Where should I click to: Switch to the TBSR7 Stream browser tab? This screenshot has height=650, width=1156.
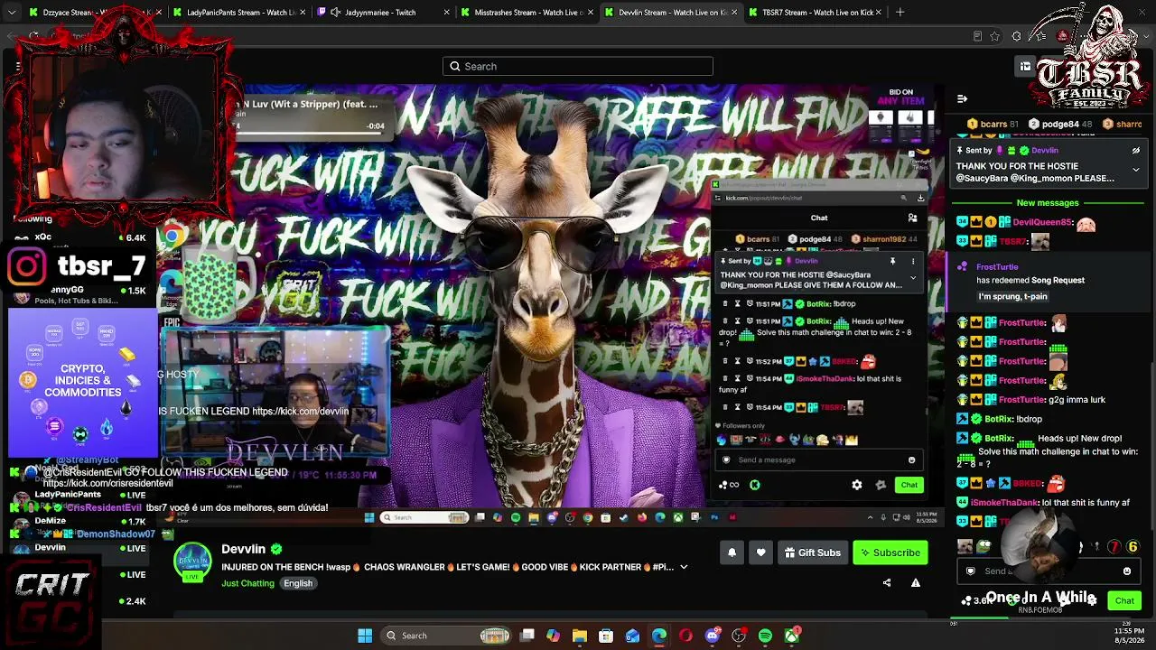(x=815, y=13)
